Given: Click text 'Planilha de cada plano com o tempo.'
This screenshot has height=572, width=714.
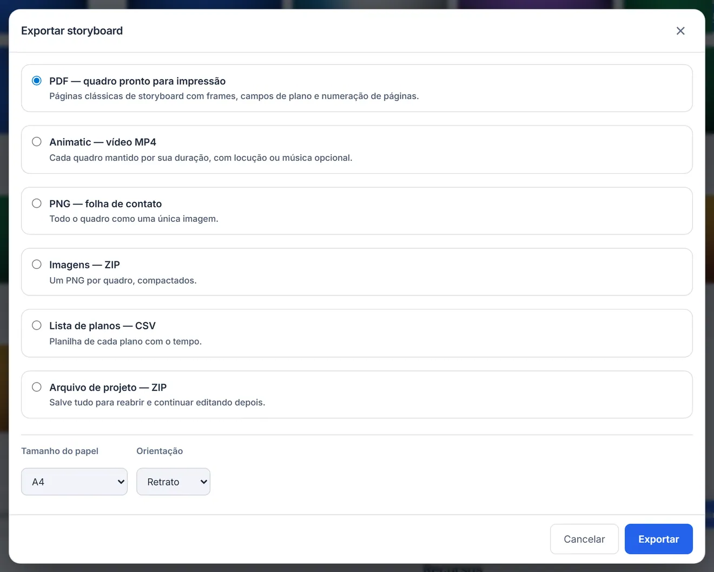Looking at the screenshot, I should pyautogui.click(x=125, y=341).
